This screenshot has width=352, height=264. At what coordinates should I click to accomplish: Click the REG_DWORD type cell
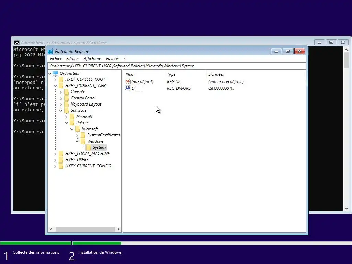point(179,88)
